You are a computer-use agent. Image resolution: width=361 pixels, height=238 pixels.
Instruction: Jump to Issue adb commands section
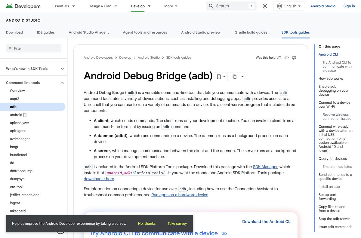(335, 227)
